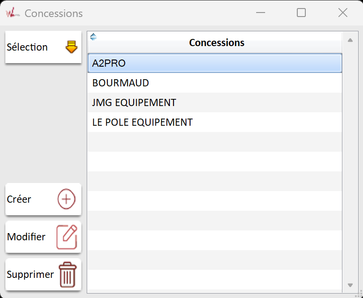Choose JMG EQUIPEMENT in the list

(215, 103)
